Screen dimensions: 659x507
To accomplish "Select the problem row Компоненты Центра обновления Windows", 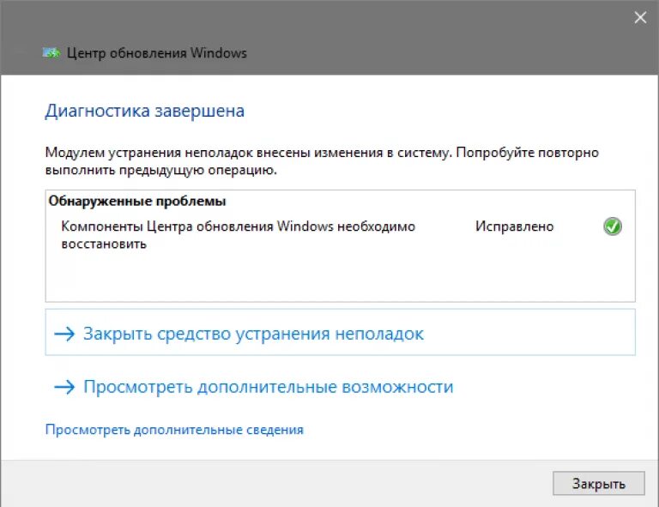I will (x=341, y=235).
